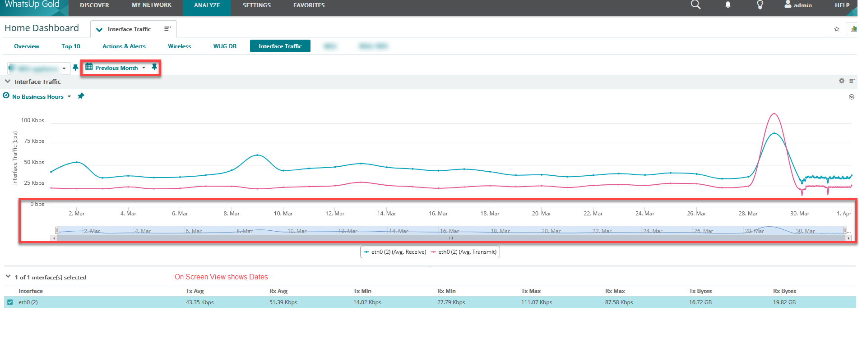Click the calendar icon for date range
Viewport: 862px width, 356px height.
(x=89, y=67)
